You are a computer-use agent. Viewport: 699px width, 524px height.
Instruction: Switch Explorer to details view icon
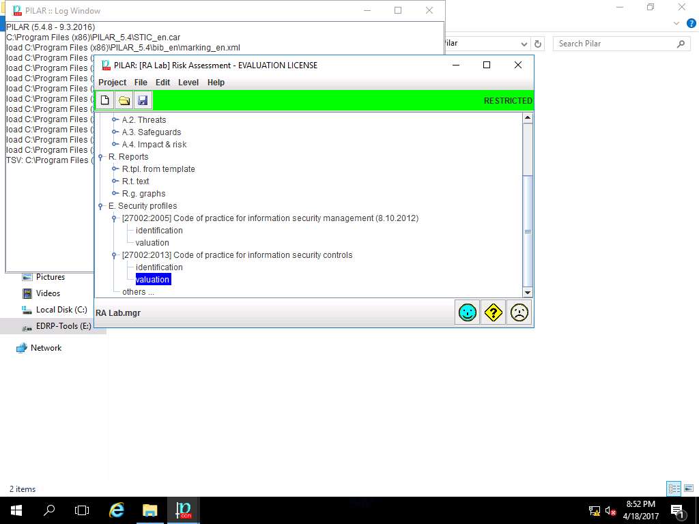[674, 489]
